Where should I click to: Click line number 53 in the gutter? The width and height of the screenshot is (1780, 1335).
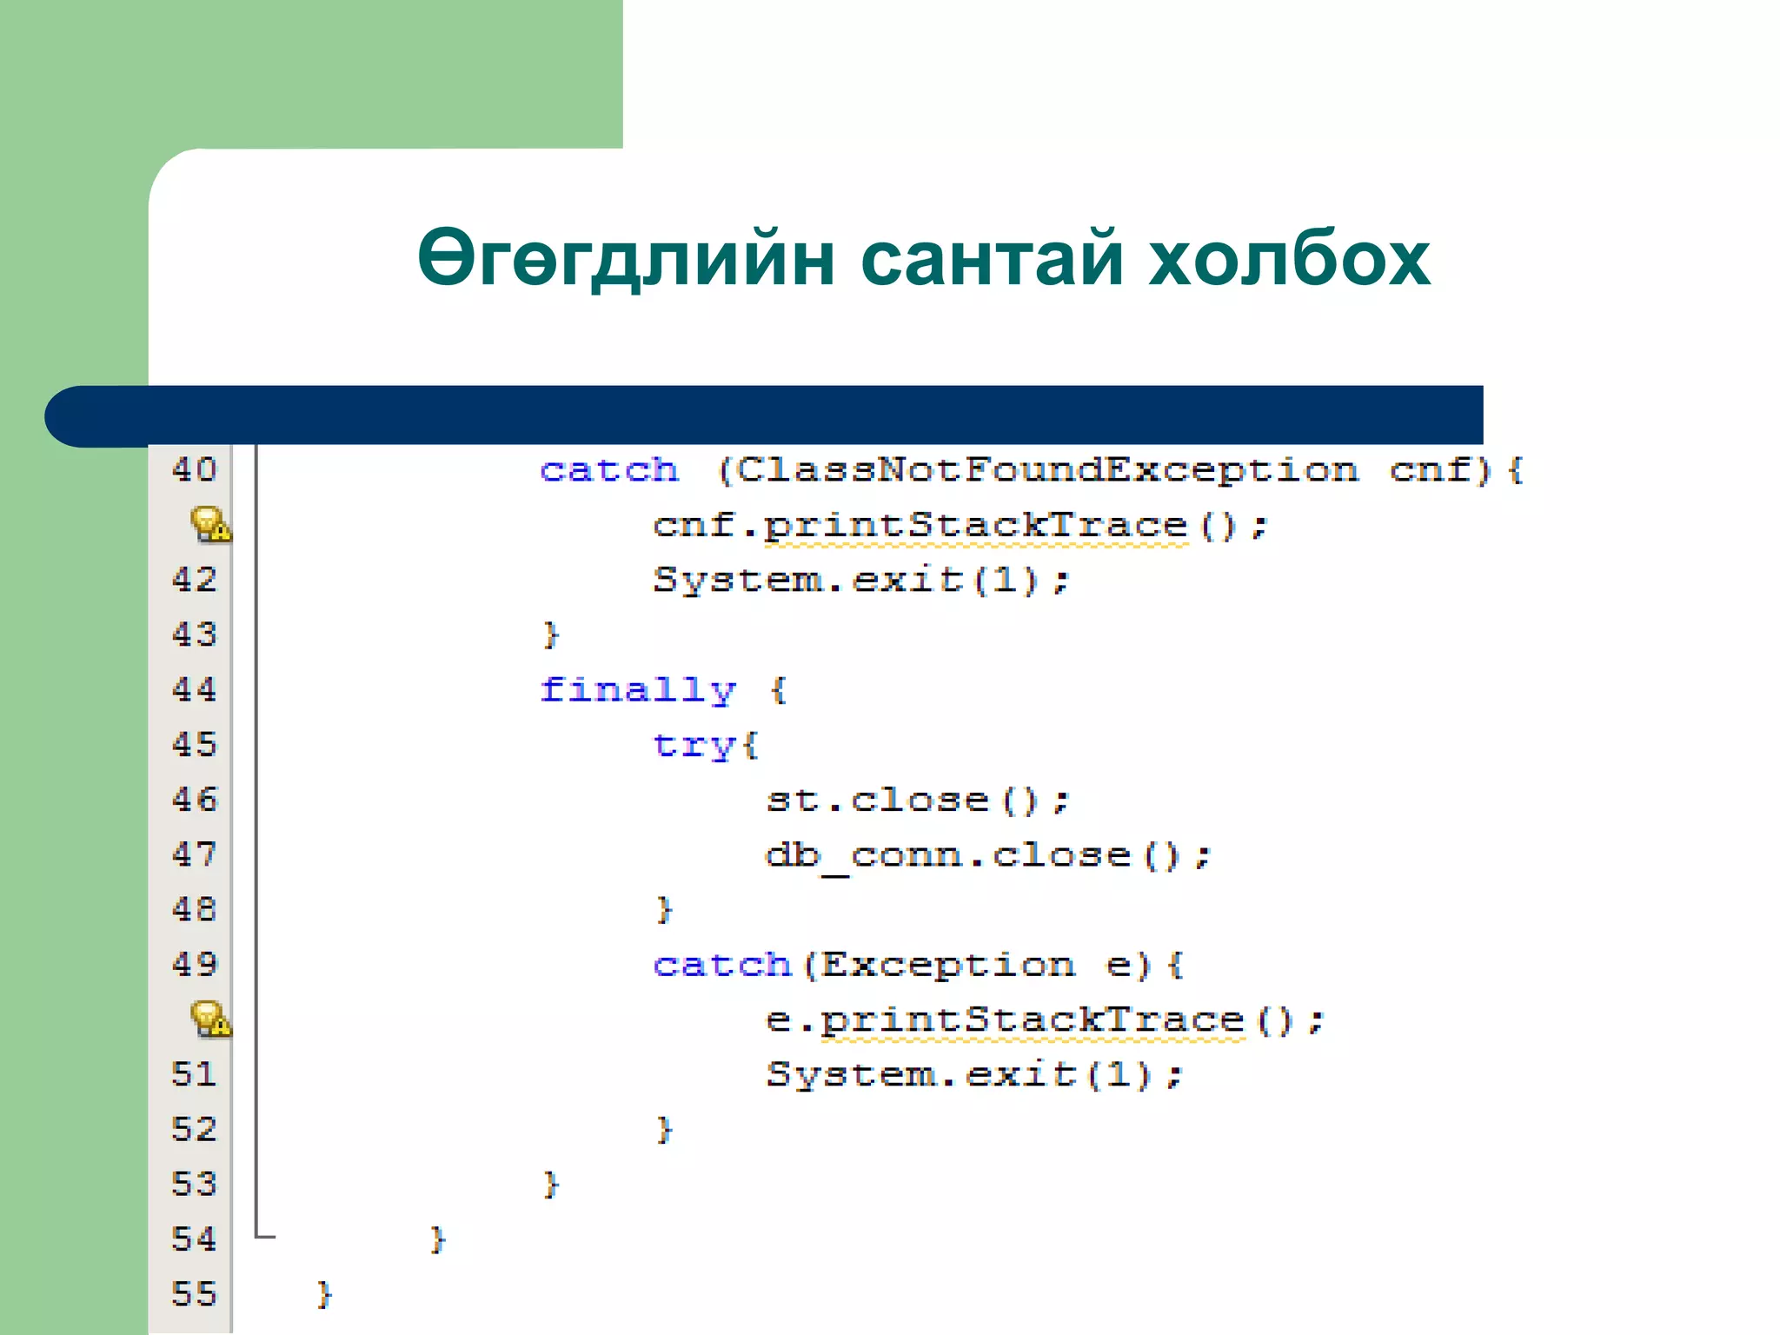pyautogui.click(x=194, y=1184)
